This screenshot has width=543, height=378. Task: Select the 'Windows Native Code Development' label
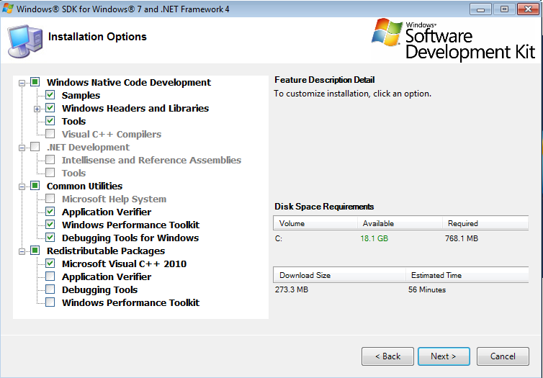(x=129, y=82)
